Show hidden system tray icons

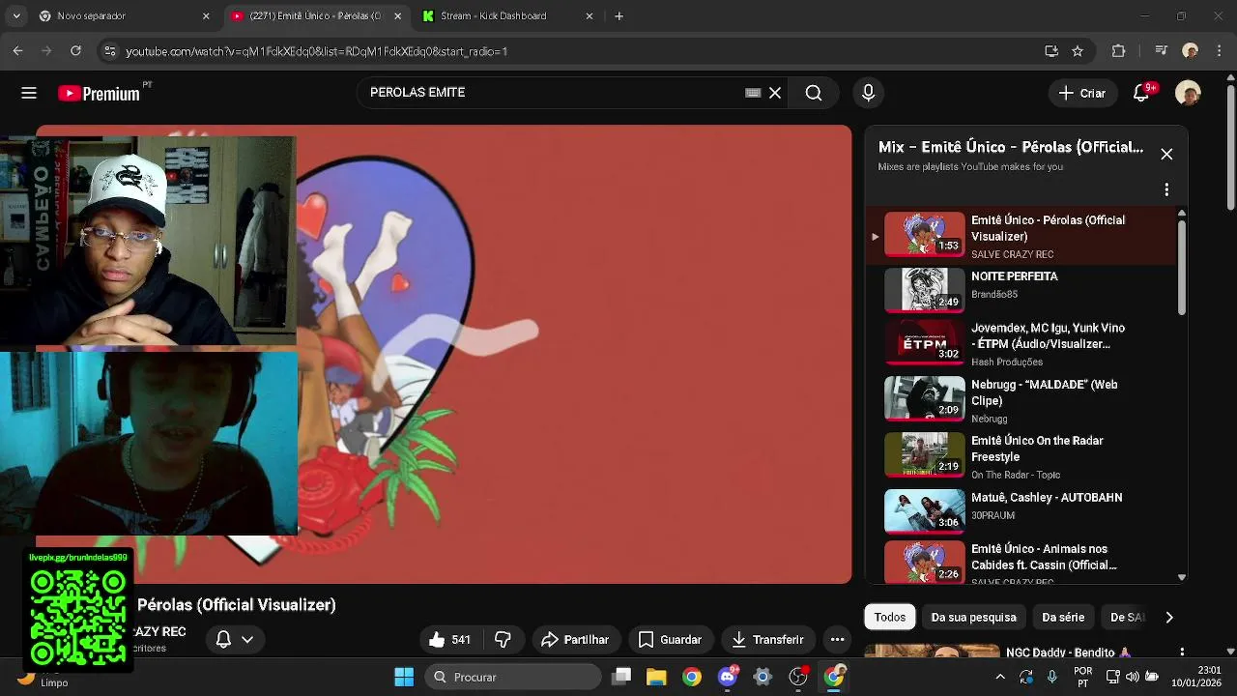click(x=1000, y=677)
